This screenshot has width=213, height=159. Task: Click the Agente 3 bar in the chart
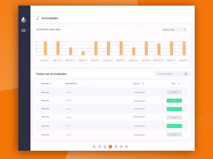[71, 51]
